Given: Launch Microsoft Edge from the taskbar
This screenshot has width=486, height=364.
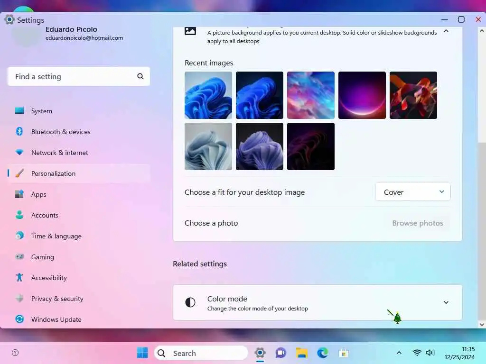Looking at the screenshot, I should 322,353.
